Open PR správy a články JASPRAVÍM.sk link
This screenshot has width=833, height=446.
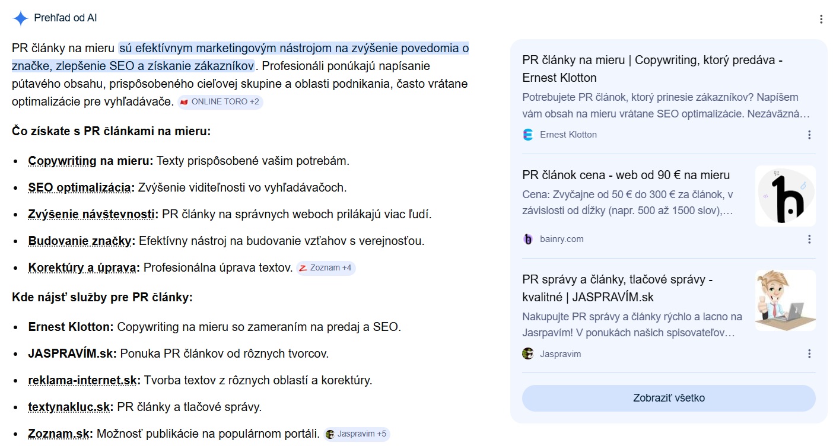coord(618,288)
